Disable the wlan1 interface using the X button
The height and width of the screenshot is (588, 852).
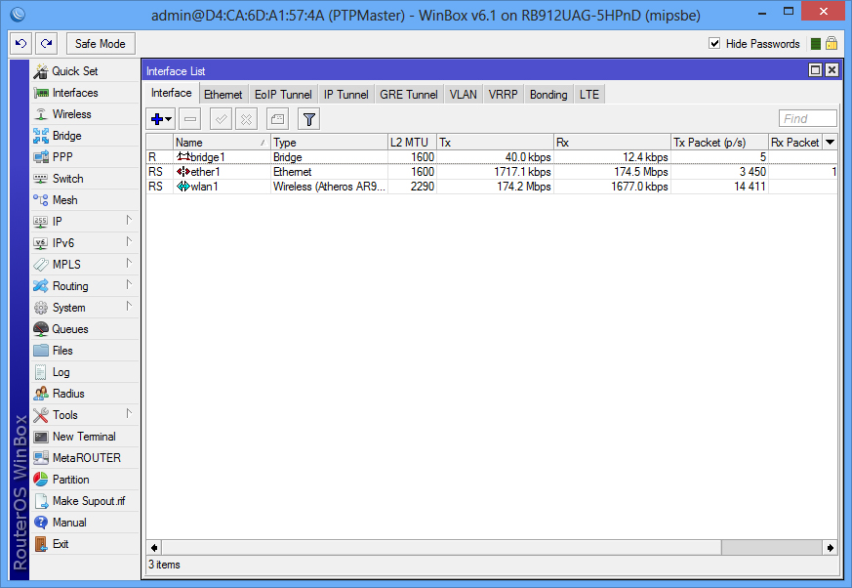pos(246,118)
